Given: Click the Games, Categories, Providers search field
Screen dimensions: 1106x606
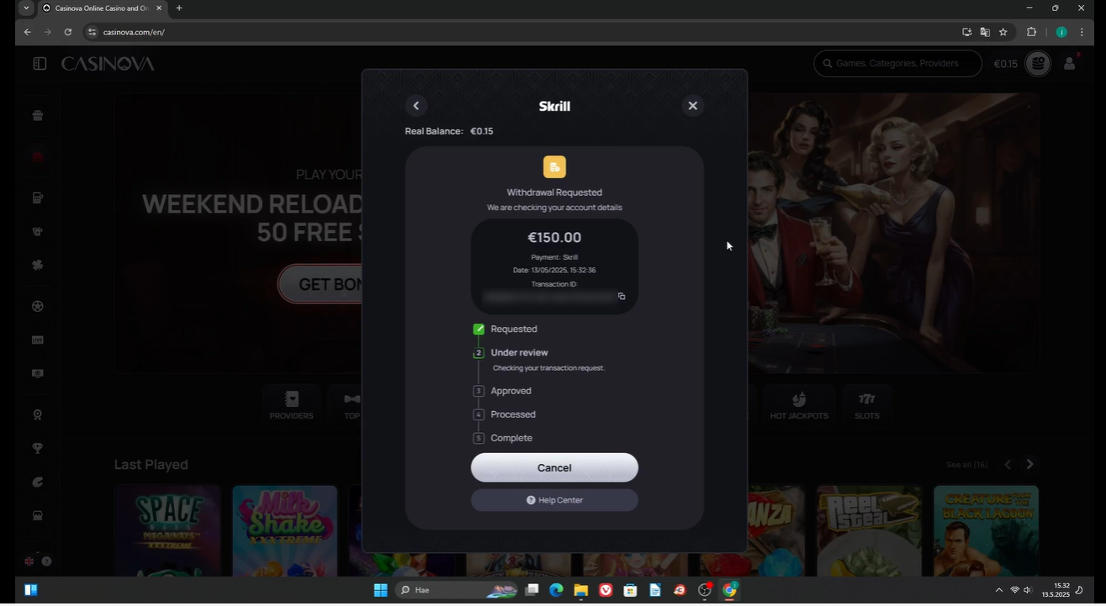Looking at the screenshot, I should click(x=897, y=64).
